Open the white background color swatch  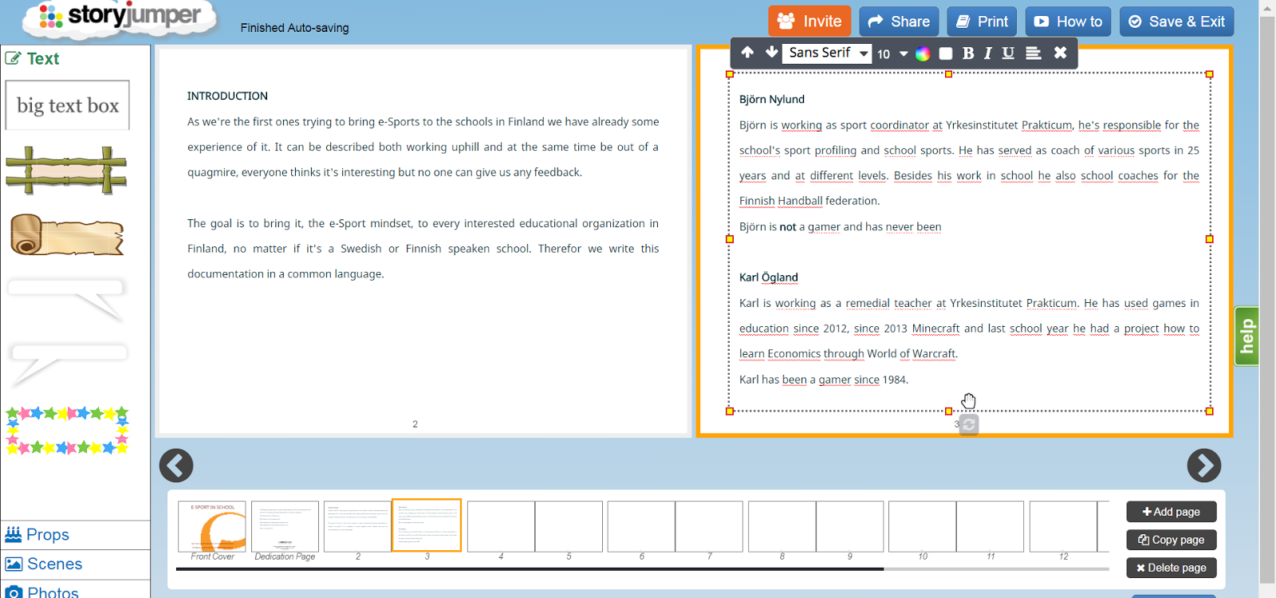pos(946,53)
